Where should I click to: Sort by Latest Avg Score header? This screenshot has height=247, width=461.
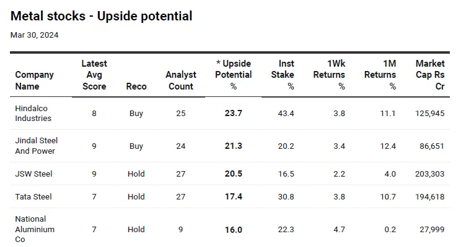pos(94,75)
